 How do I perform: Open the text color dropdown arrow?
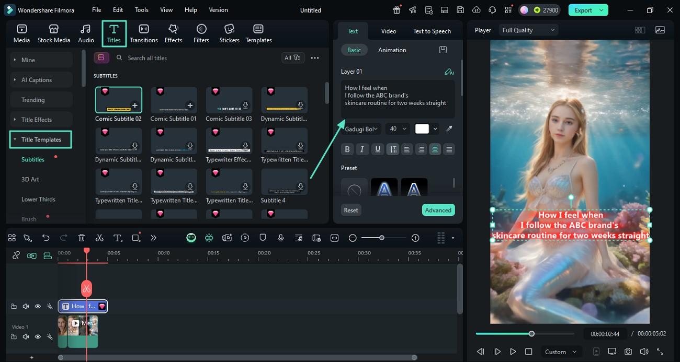click(x=435, y=129)
